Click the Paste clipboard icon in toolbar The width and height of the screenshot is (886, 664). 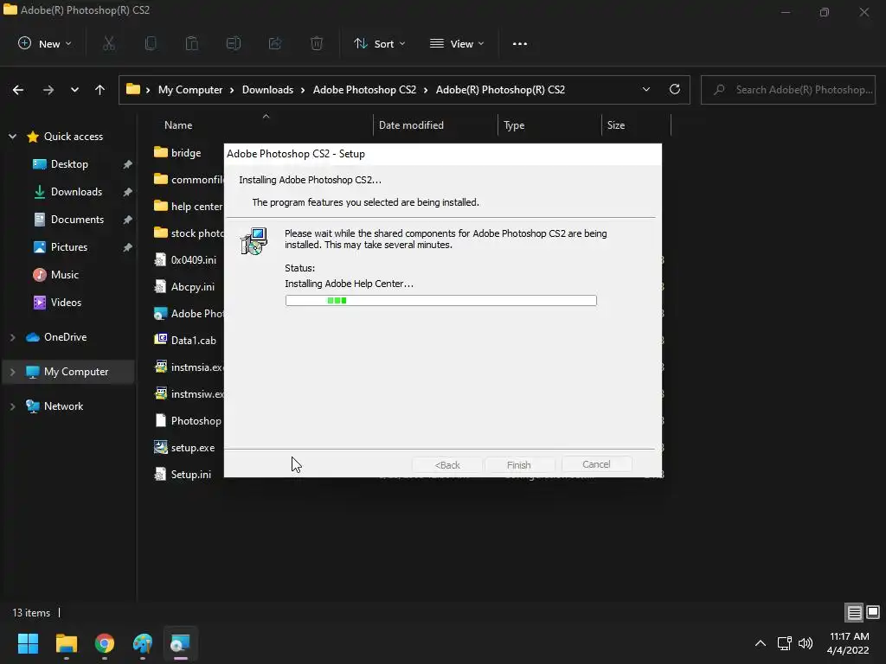coord(191,43)
